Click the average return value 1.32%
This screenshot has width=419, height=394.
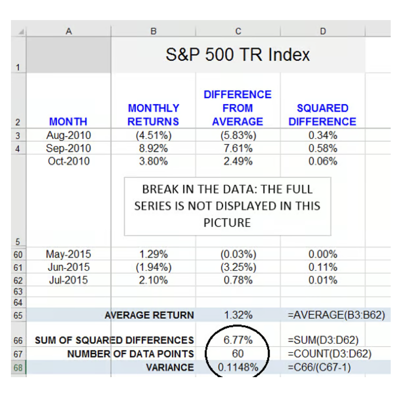[237, 315]
